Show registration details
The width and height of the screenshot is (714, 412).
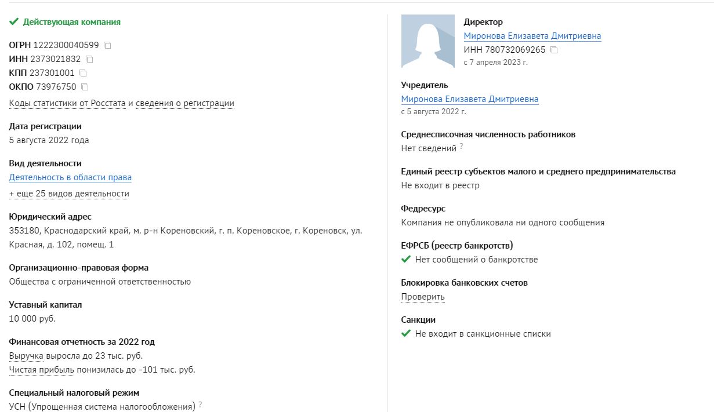185,103
